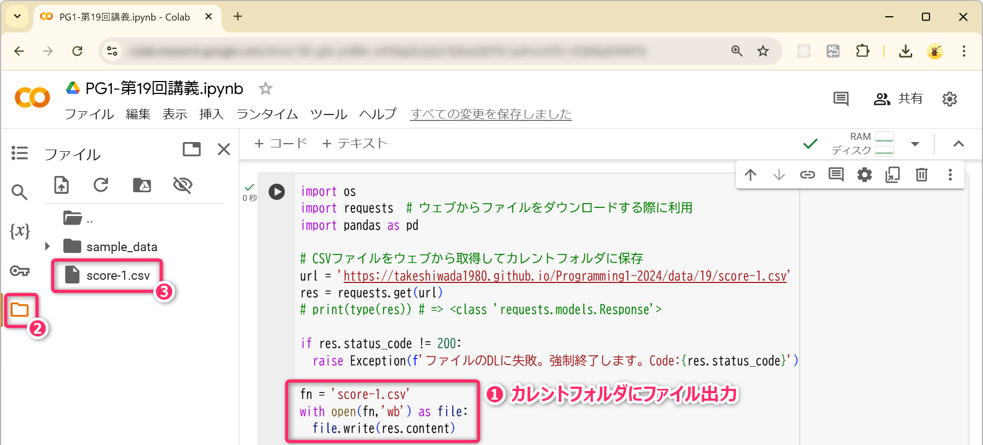Collapse the header with the up chevron
This screenshot has height=445, width=983.
pos(958,144)
